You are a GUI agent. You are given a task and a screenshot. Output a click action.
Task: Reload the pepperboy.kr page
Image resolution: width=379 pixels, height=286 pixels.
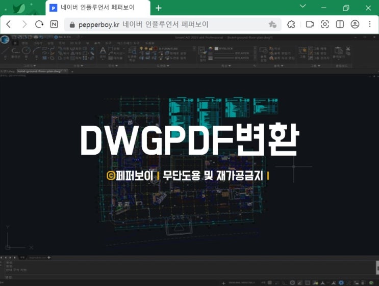pyautogui.click(x=39, y=24)
